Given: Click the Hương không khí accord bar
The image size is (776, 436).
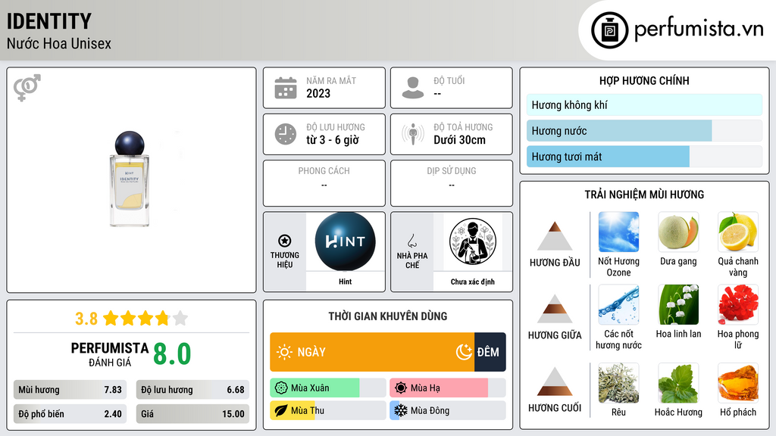Looking at the screenshot, I should tap(644, 104).
